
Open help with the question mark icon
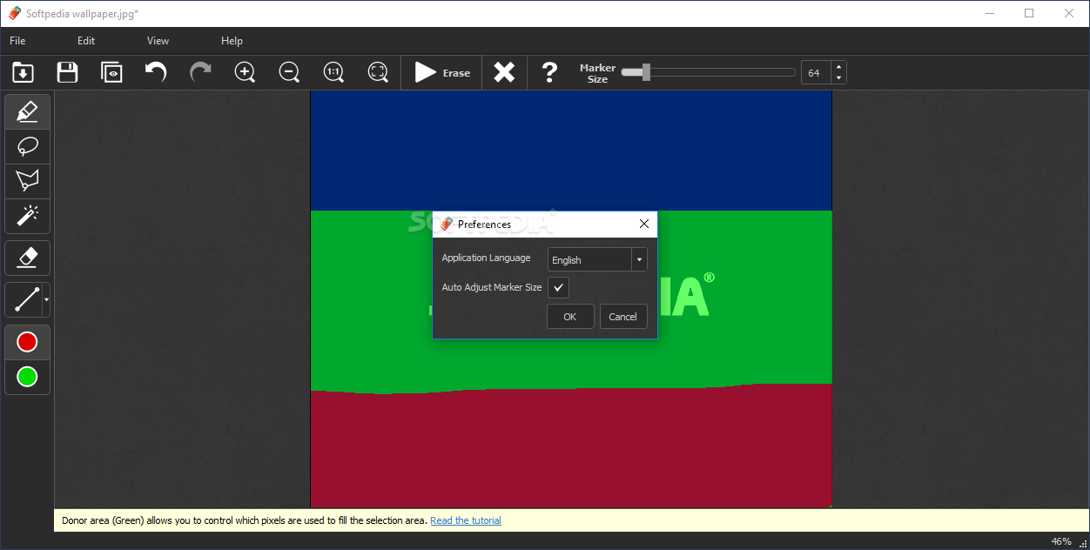tap(549, 72)
